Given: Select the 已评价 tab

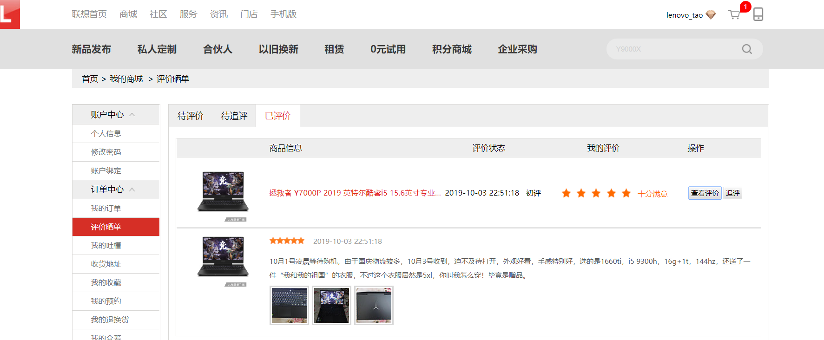Looking at the screenshot, I should pyautogui.click(x=278, y=116).
